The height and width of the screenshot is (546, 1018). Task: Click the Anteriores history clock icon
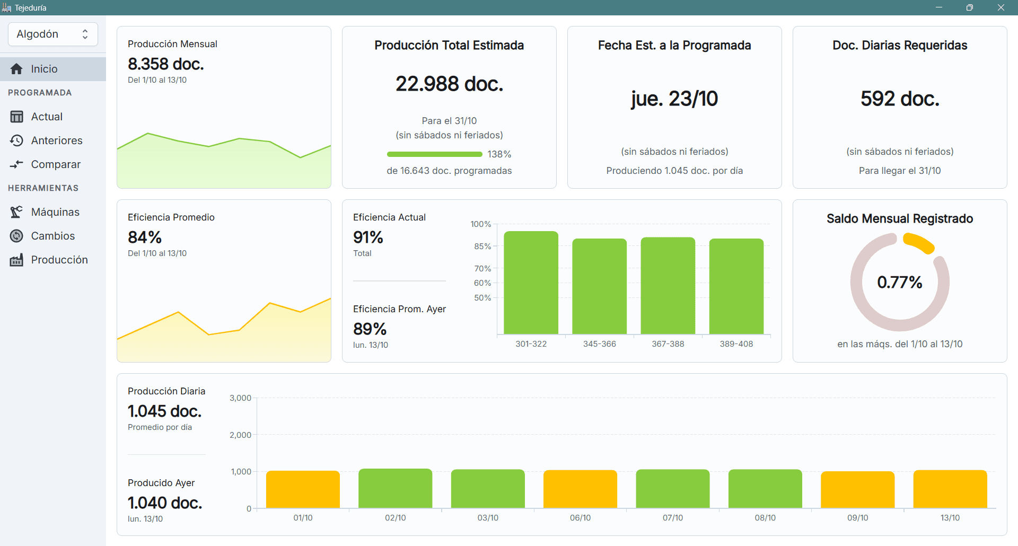pyautogui.click(x=16, y=140)
